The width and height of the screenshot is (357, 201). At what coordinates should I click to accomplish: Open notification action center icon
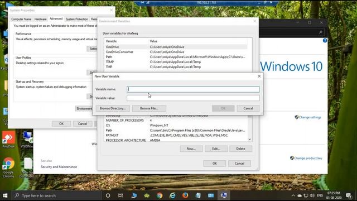pos(349,195)
